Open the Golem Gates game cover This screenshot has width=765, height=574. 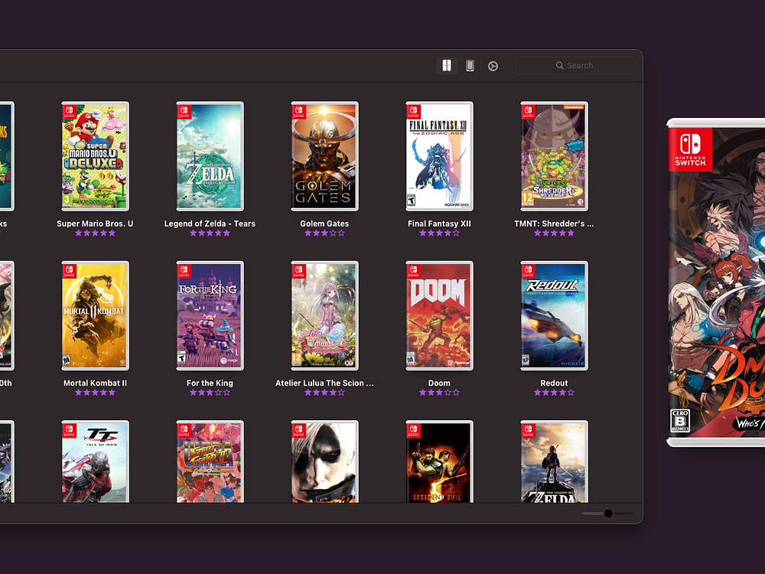[324, 156]
